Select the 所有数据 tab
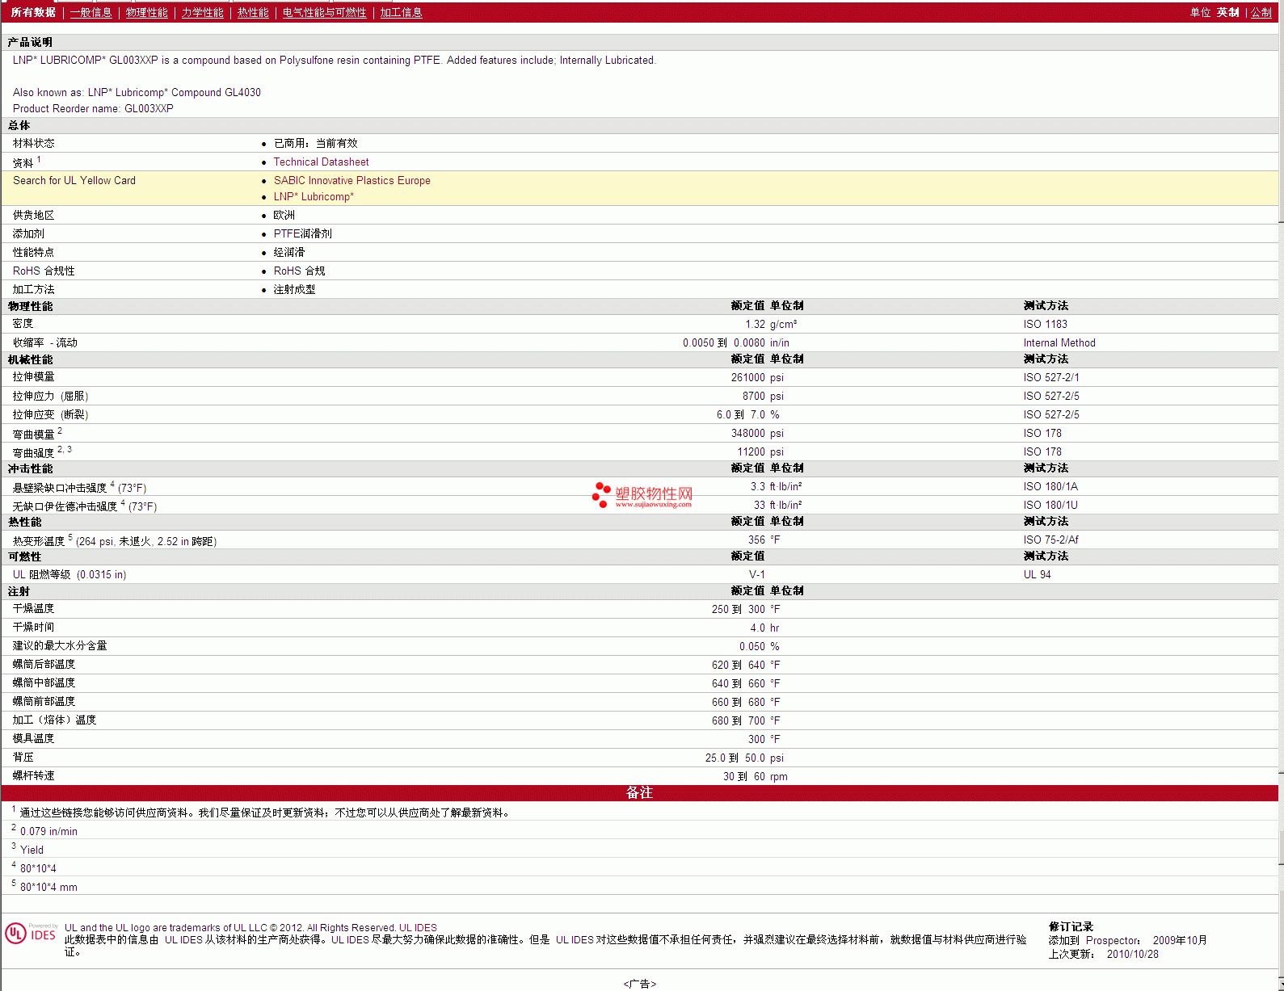 [33, 13]
